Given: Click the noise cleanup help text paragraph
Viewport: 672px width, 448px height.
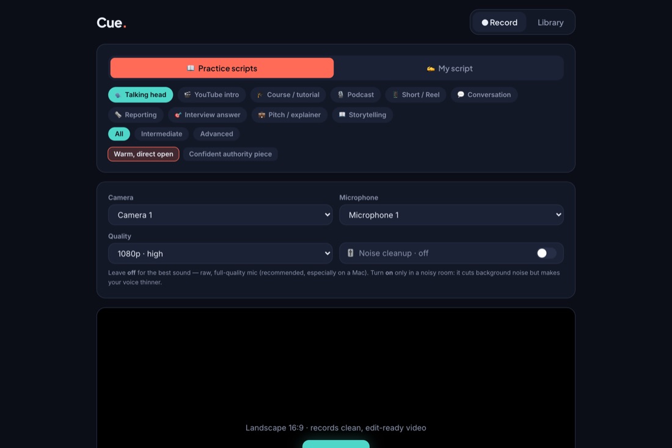Looking at the screenshot, I should pos(334,277).
